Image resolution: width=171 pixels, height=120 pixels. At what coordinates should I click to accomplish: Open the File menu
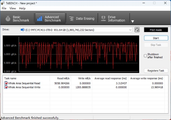(4, 8)
